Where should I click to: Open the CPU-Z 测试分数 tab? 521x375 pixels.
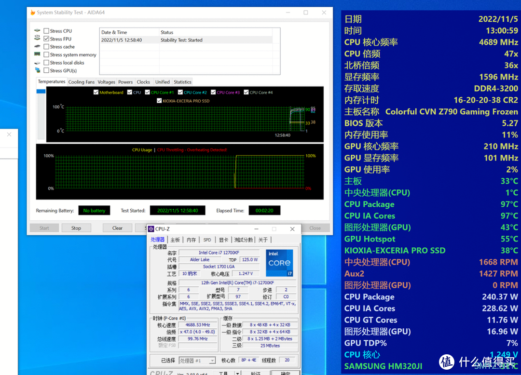[x=243, y=240]
